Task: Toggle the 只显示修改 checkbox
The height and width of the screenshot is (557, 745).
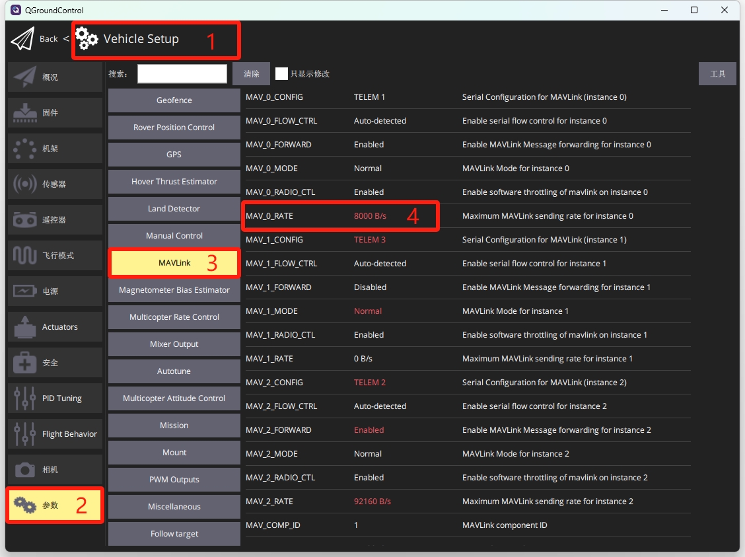Action: [281, 73]
